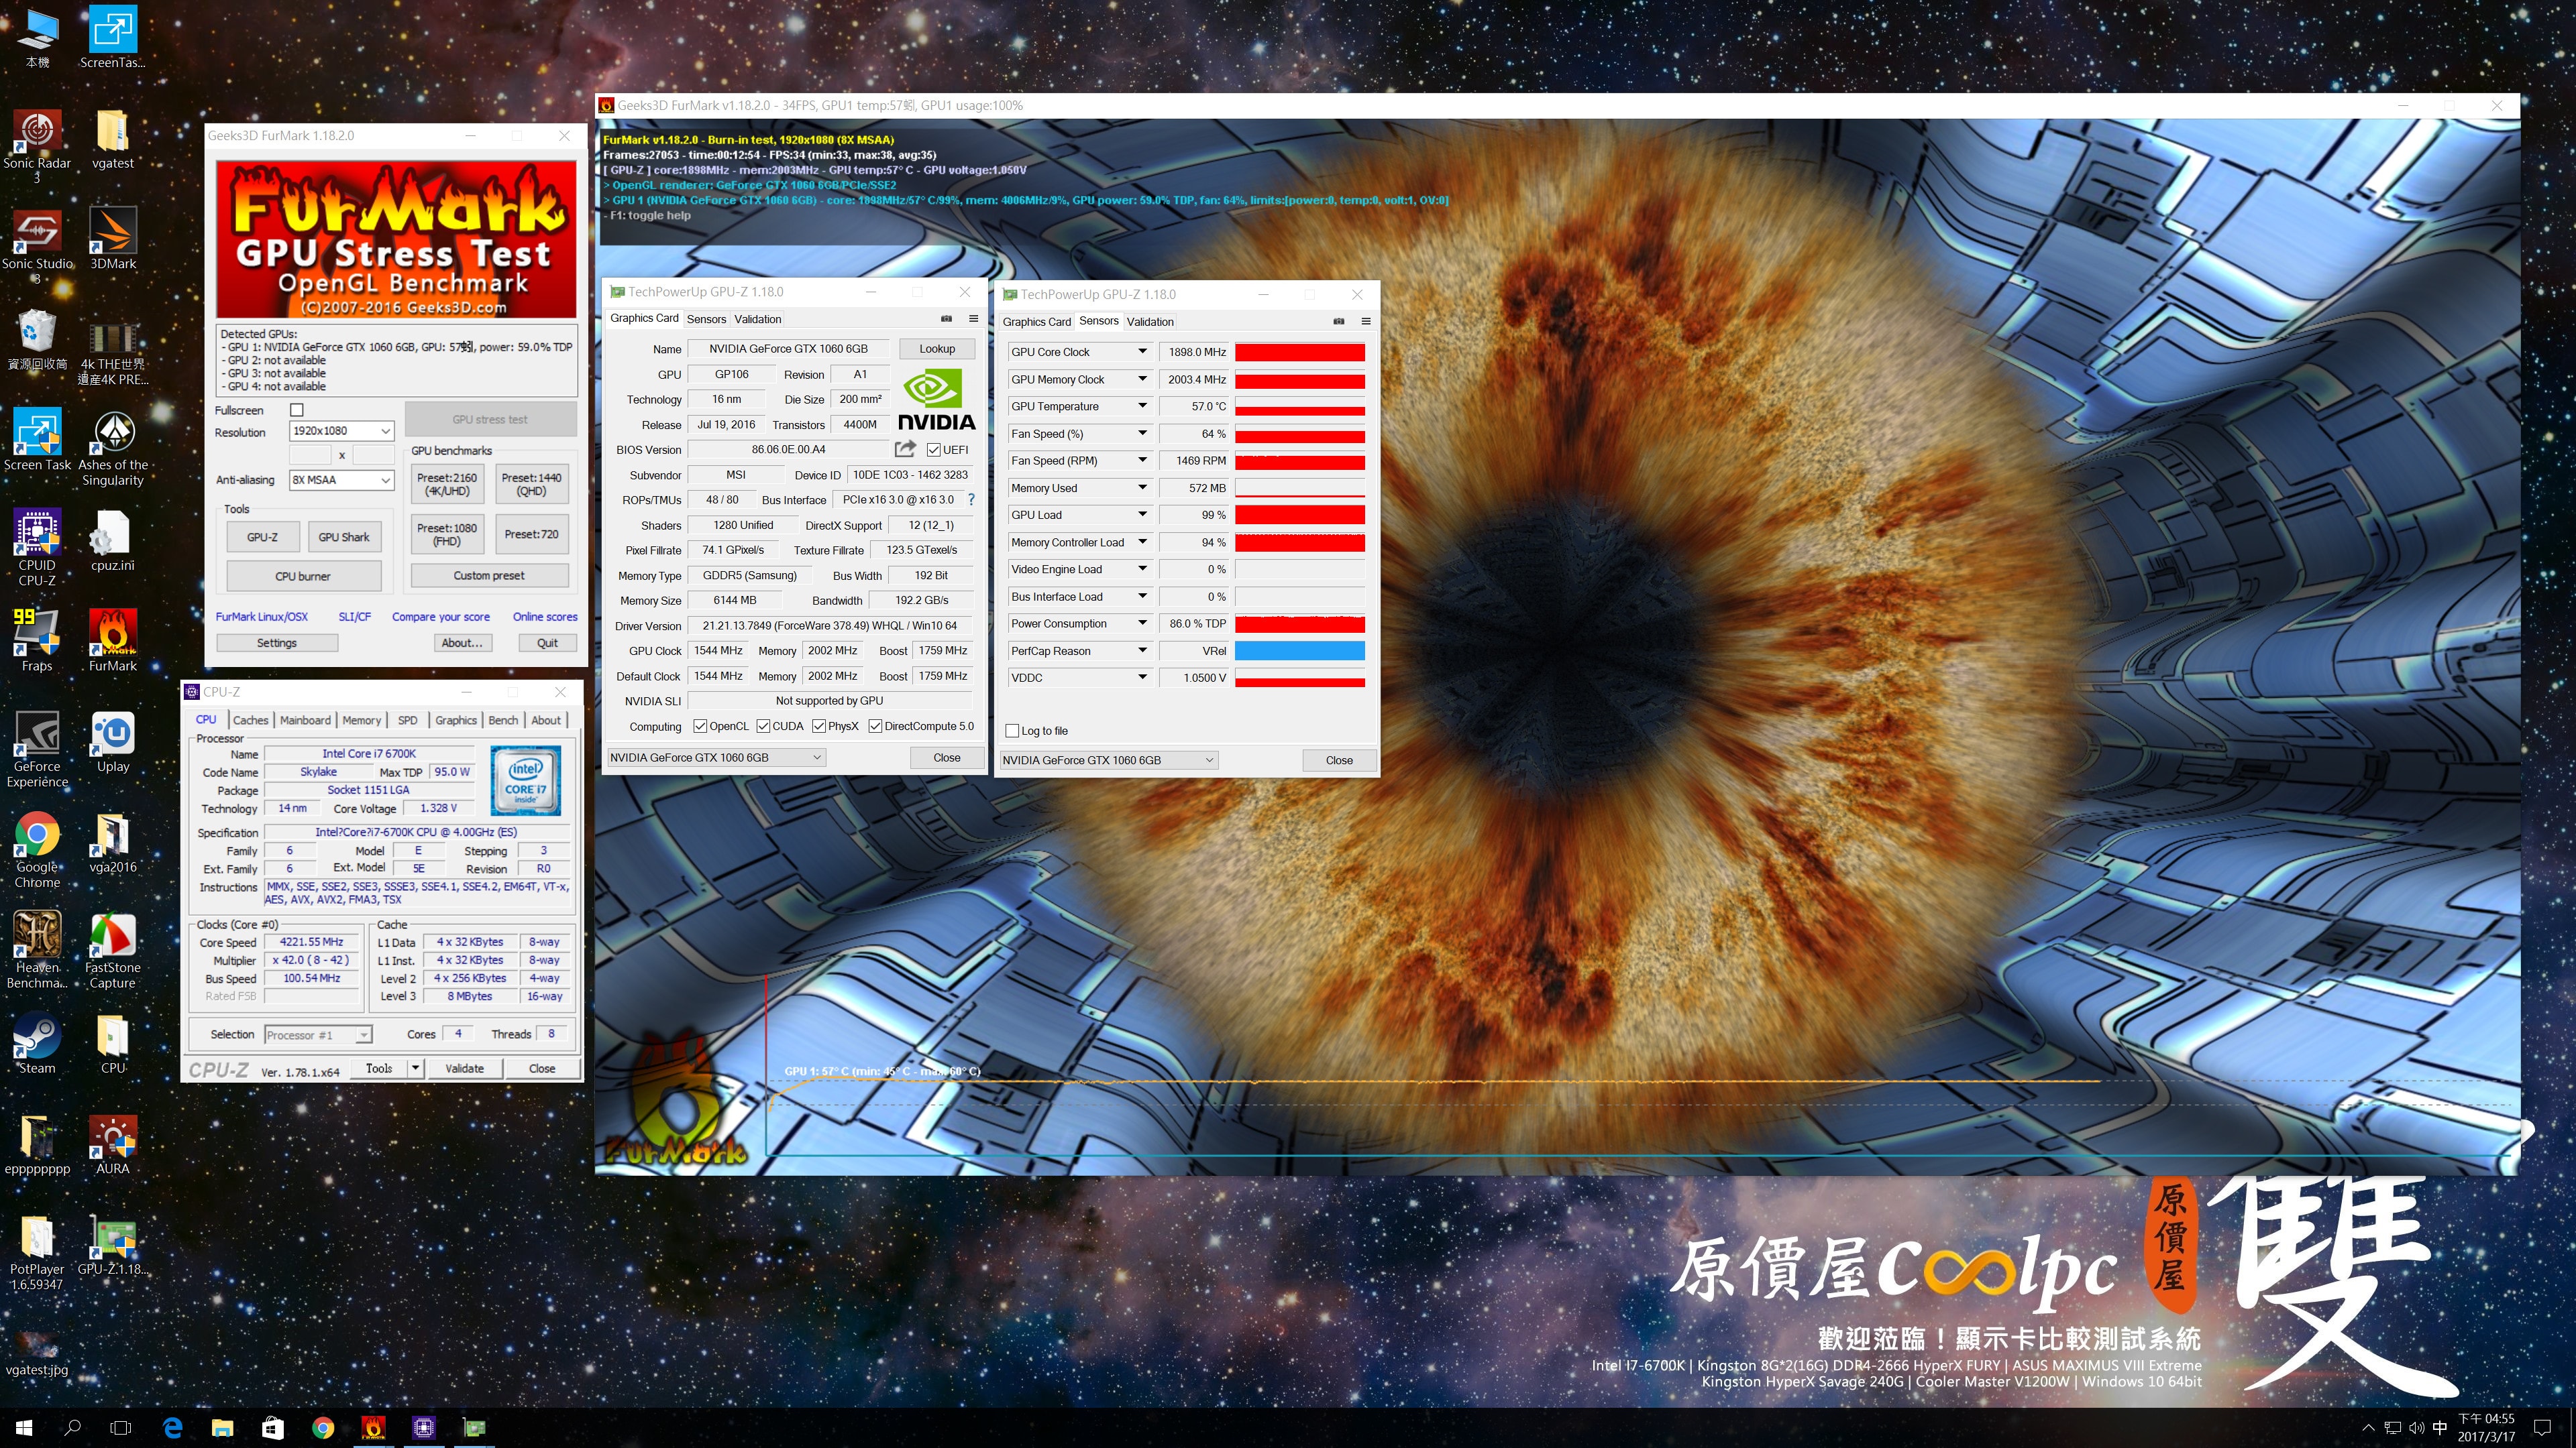Click Preset:2160 (4K/UHD) benchmark button

point(447,483)
